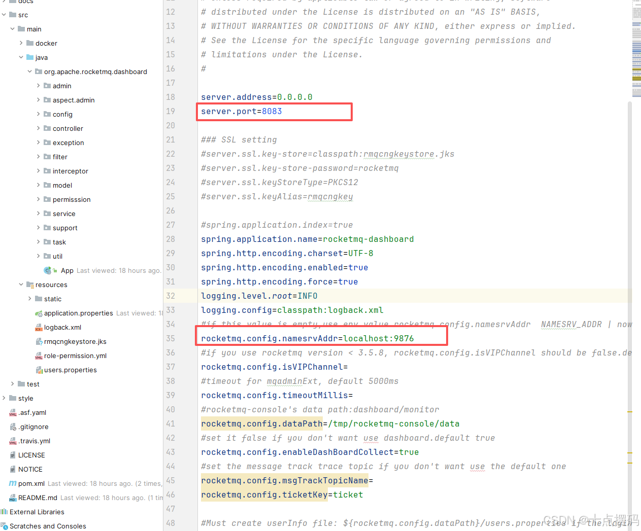Click the task package icon
This screenshot has width=641, height=531.
[47, 242]
